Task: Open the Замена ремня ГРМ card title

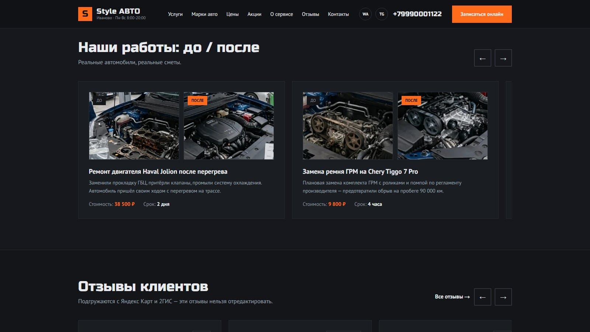Action: (x=360, y=172)
